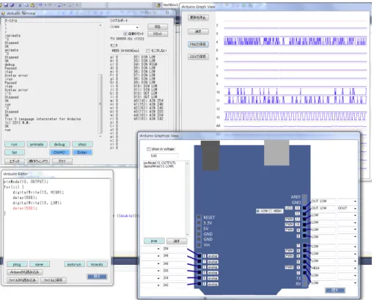Close the Arduino Editor with blue 閉じる button

click(97, 277)
